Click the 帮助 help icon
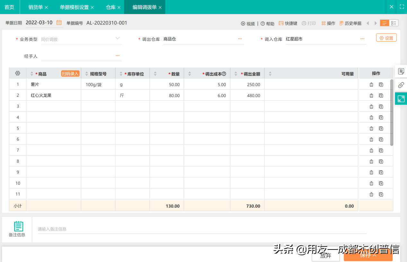The height and width of the screenshot is (262, 407). coord(268,23)
